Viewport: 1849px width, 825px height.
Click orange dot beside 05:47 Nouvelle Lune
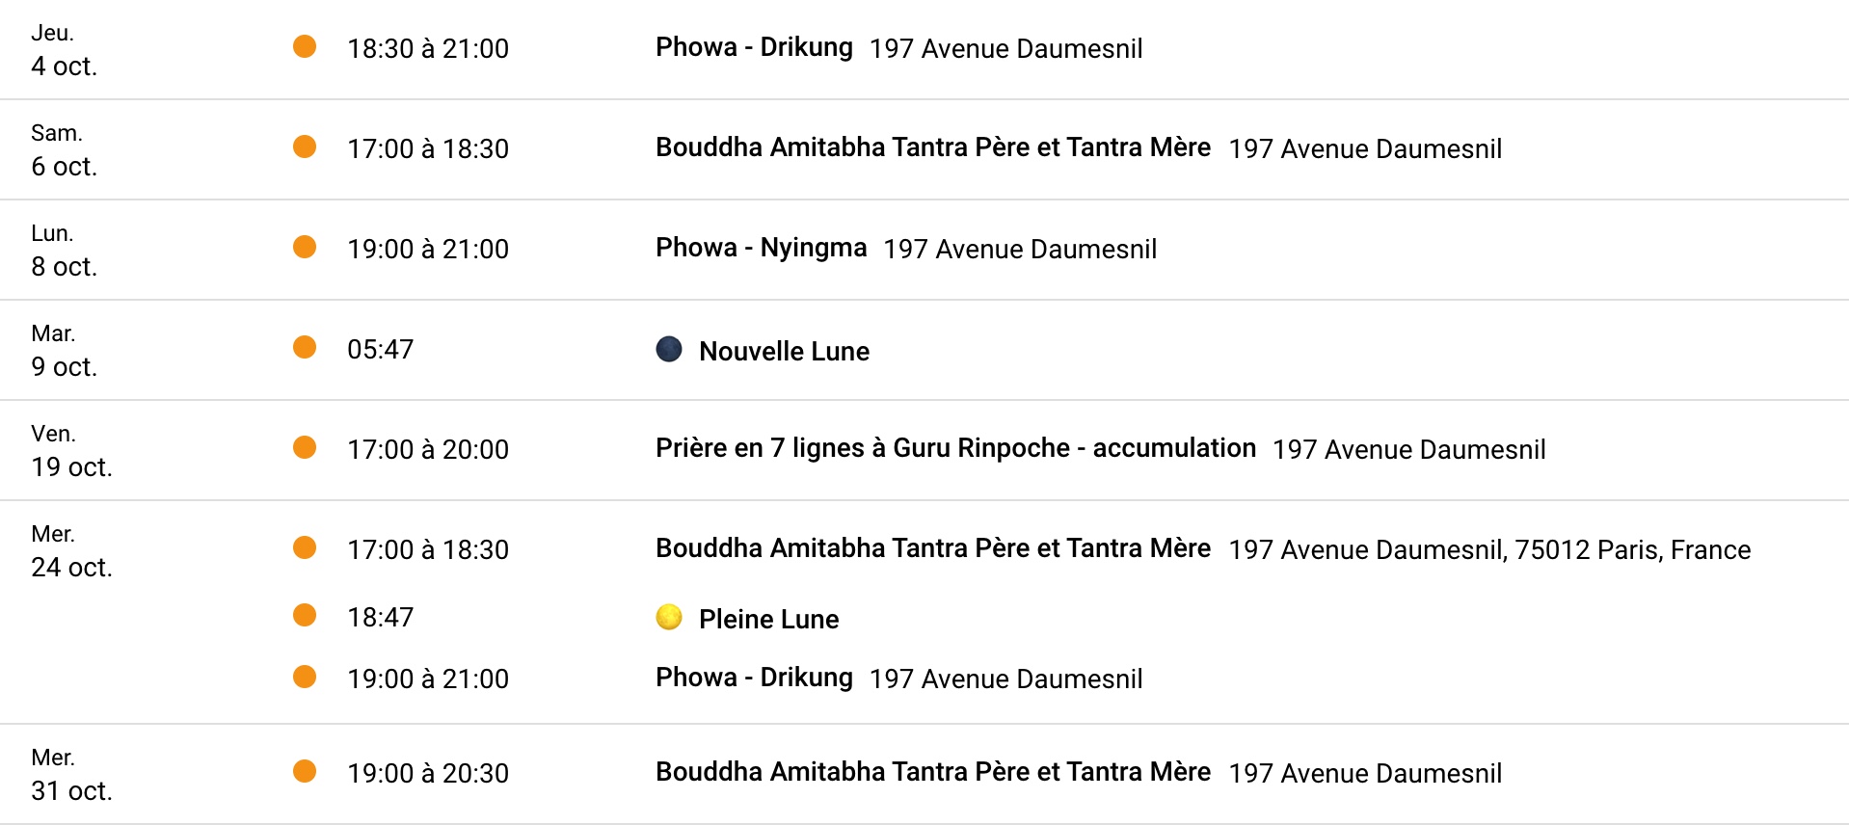[305, 347]
